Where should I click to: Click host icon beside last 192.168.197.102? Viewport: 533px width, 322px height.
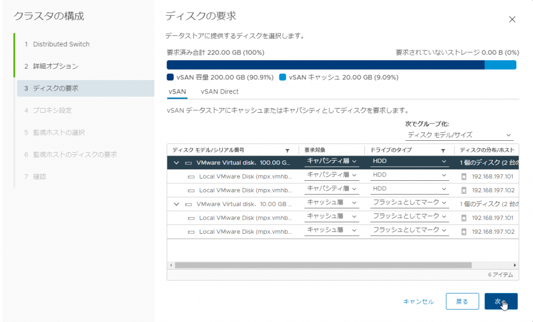464,232
